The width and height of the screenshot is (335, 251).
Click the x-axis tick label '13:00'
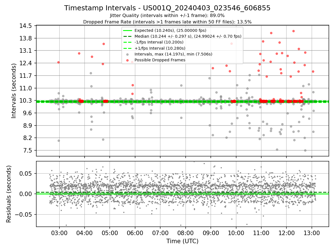click(x=312, y=233)
